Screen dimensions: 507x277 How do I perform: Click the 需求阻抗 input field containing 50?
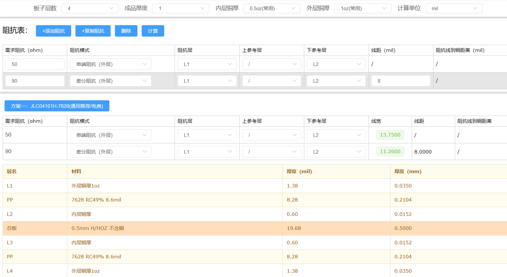point(35,64)
